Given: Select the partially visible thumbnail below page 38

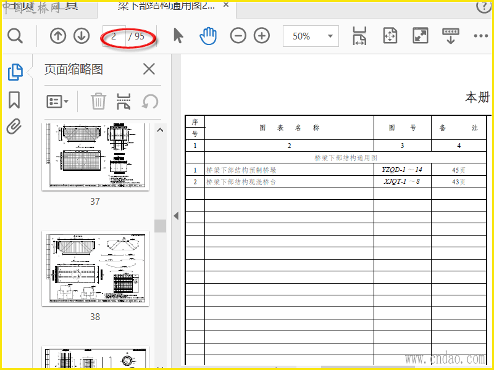Looking at the screenshot, I should [x=96, y=357].
